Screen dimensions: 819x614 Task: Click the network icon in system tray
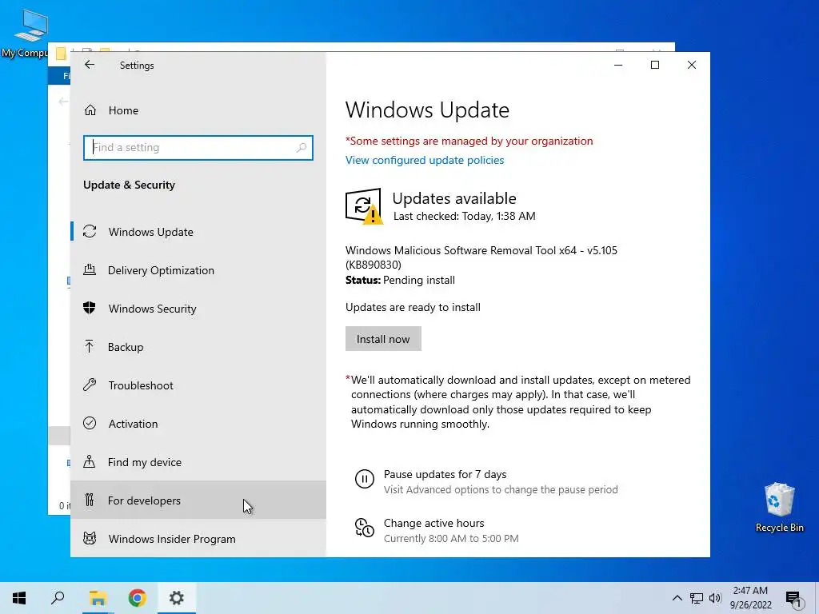(x=697, y=598)
